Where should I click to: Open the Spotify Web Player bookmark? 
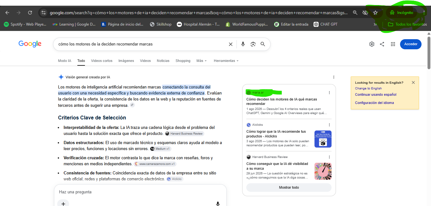[x=25, y=24]
